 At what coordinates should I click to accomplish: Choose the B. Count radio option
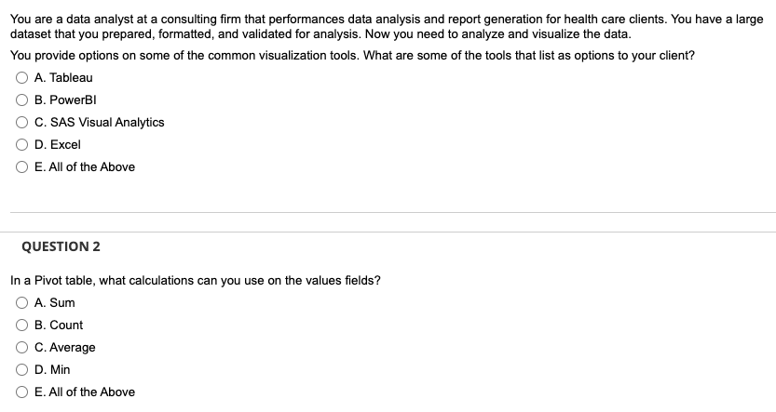tap(21, 326)
